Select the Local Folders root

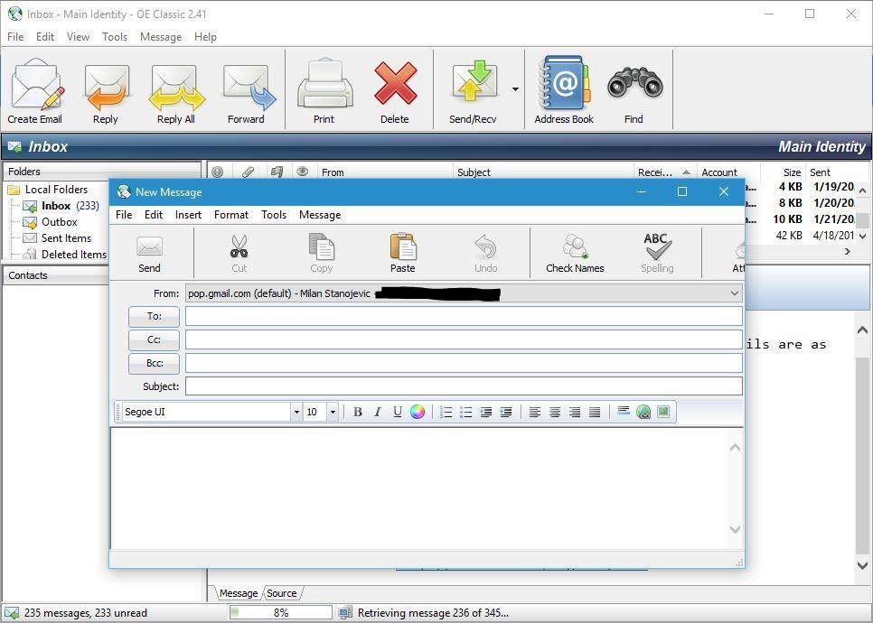coord(48,190)
